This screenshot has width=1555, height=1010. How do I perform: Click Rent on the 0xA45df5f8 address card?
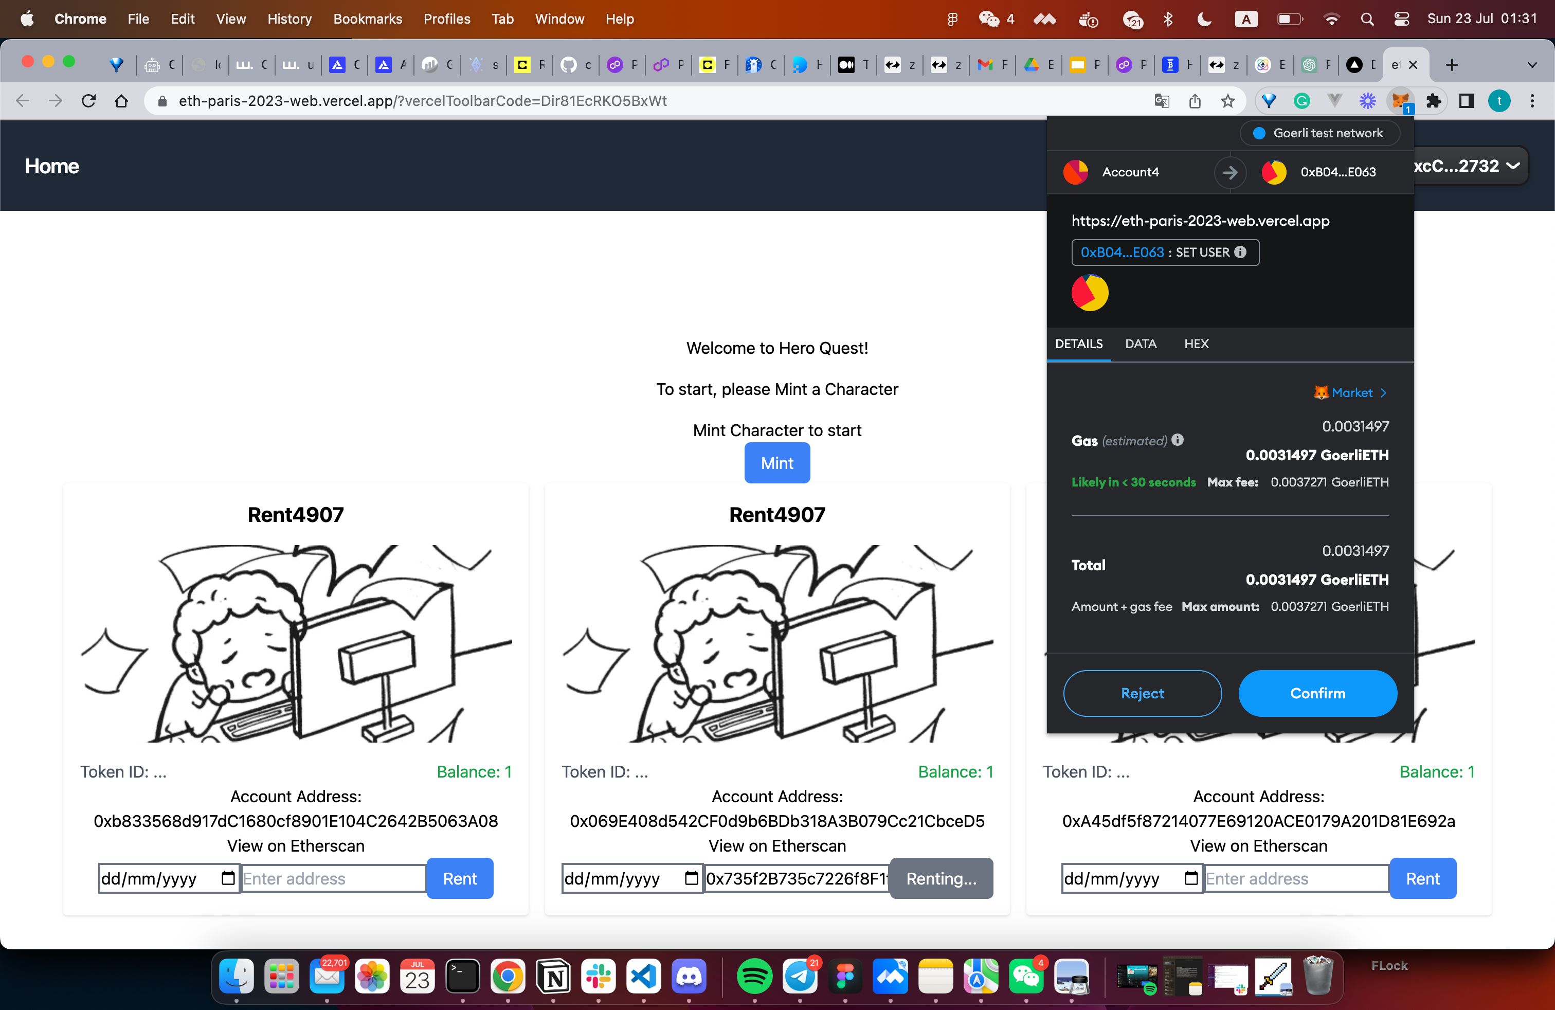(1422, 879)
